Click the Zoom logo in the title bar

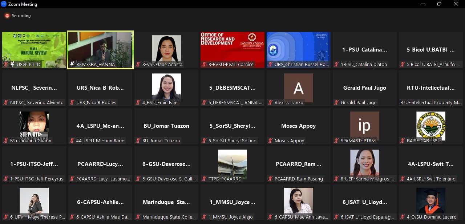pyautogui.click(x=4, y=4)
